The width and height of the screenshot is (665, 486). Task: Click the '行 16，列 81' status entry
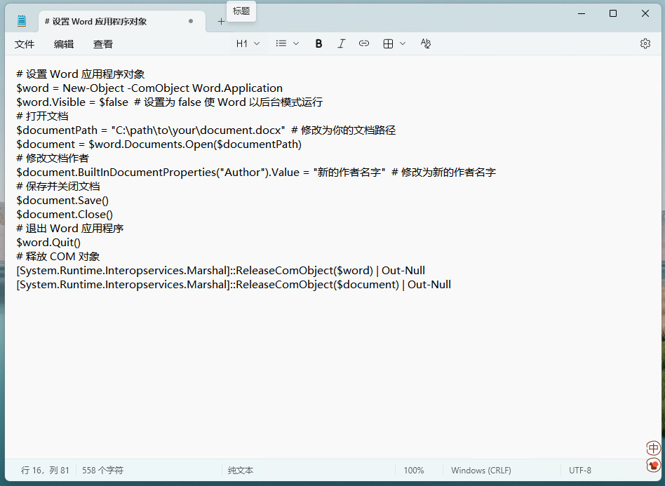45,471
